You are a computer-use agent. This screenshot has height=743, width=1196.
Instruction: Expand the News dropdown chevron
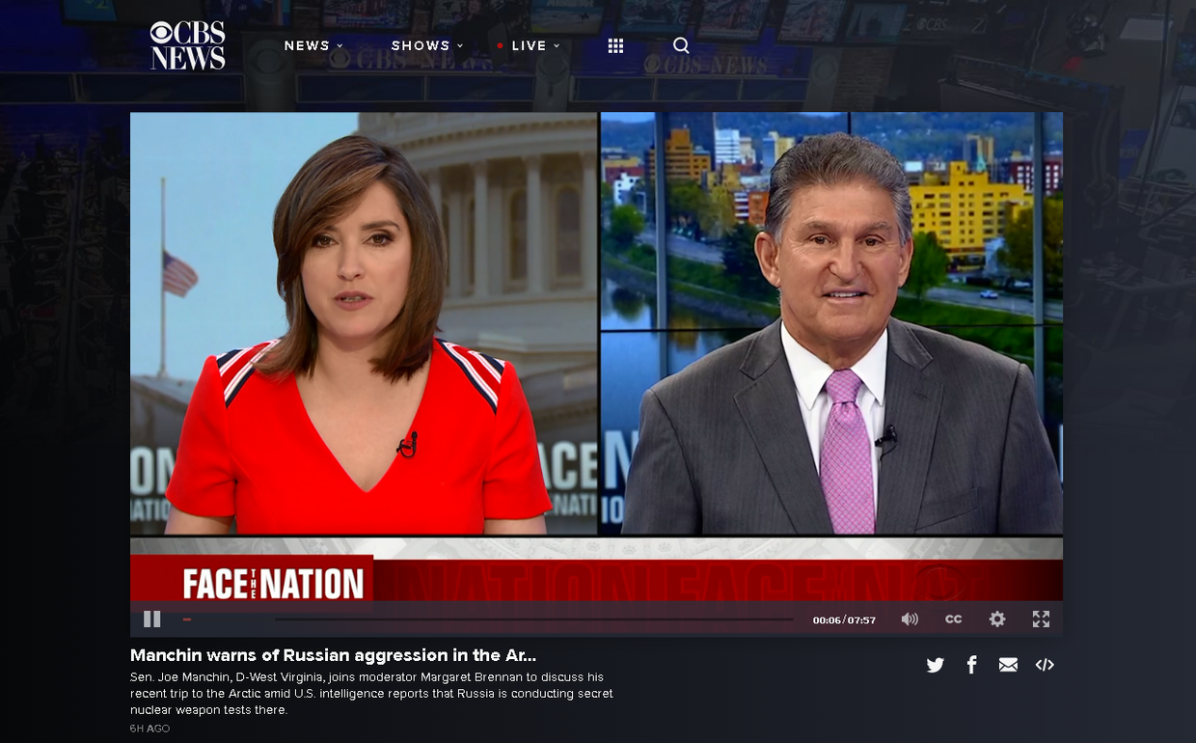pyautogui.click(x=340, y=46)
